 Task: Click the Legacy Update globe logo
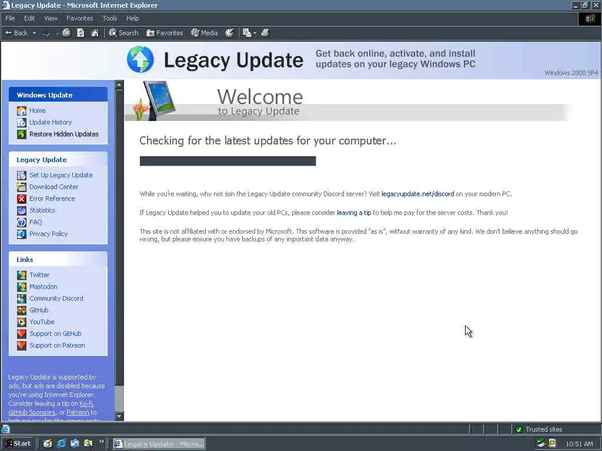tap(141, 59)
